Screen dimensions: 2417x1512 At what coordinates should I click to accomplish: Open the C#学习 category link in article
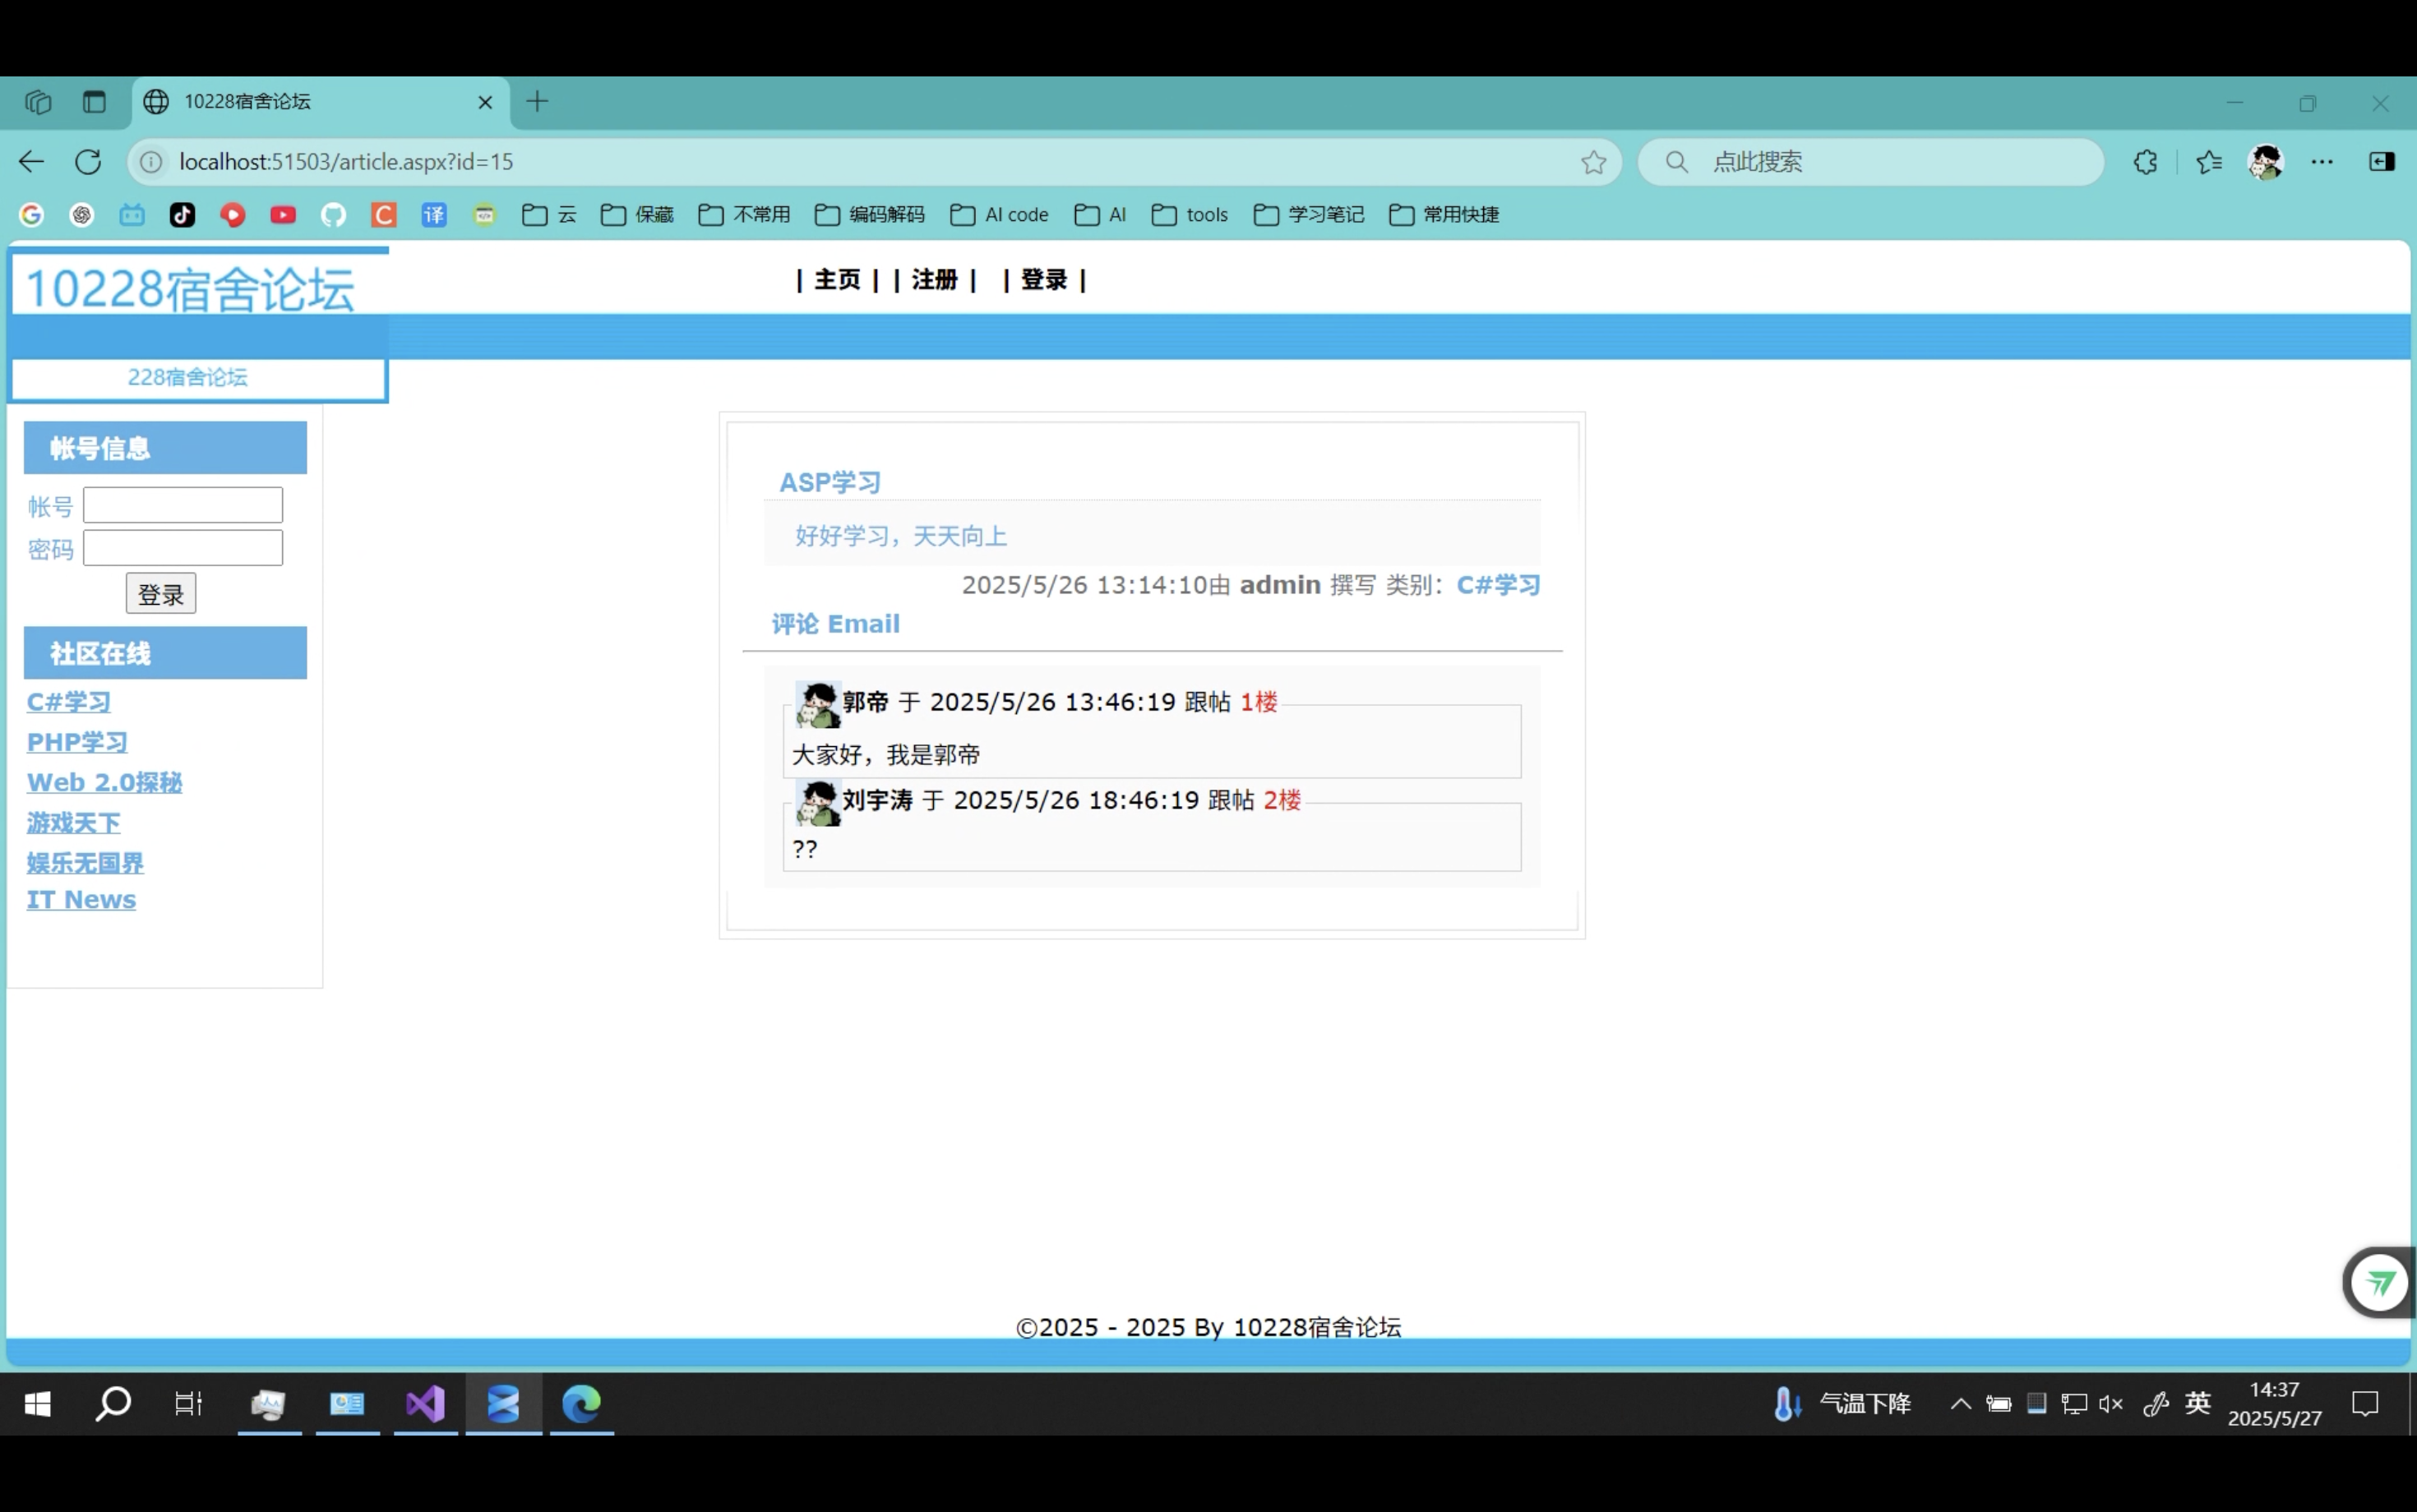[x=1499, y=585]
